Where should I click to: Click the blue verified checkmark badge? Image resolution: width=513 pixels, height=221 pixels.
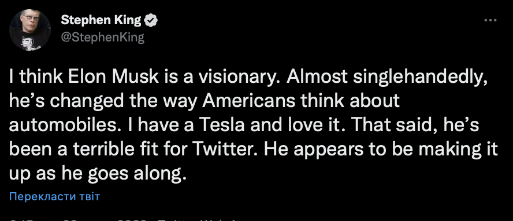tap(151, 21)
